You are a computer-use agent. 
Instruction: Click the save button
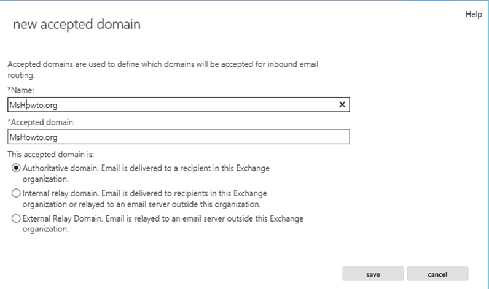[x=373, y=274]
